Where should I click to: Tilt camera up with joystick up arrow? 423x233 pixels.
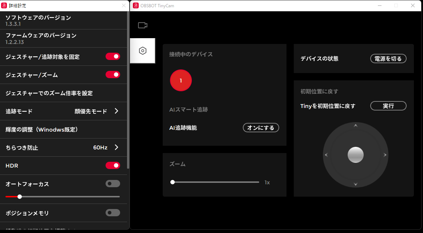[356, 125]
